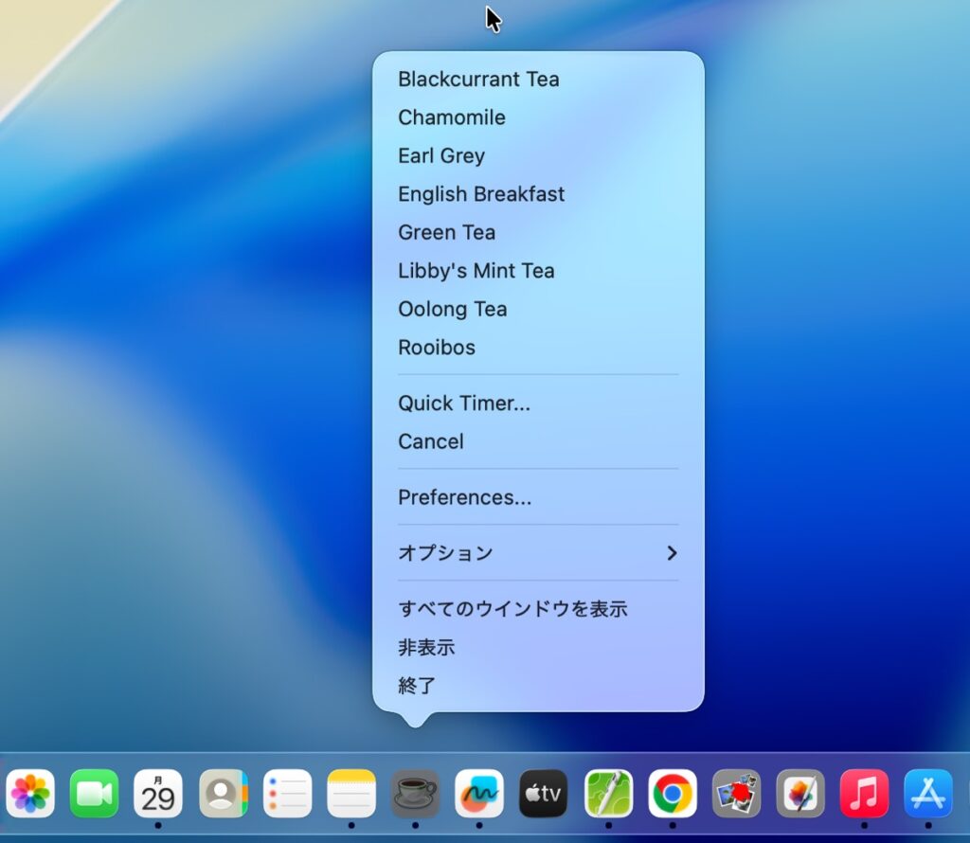Launch Google Chrome from the Dock
This screenshot has width=970, height=843.
(672, 794)
